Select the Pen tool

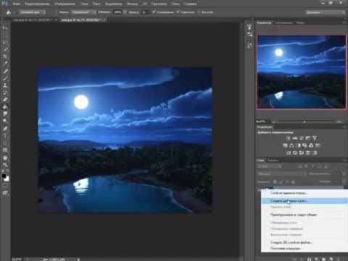[5, 128]
